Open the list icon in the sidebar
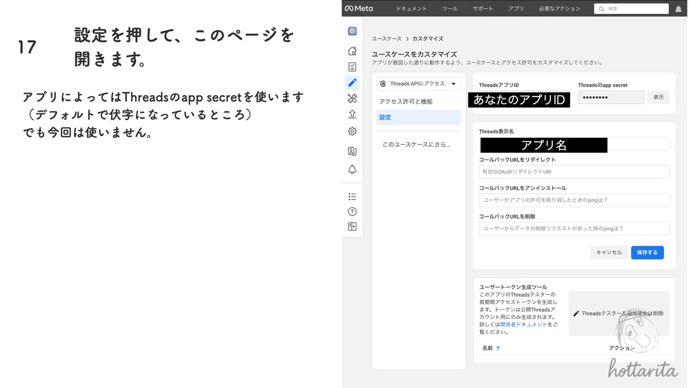This screenshot has width=690, height=388. pos(352,197)
